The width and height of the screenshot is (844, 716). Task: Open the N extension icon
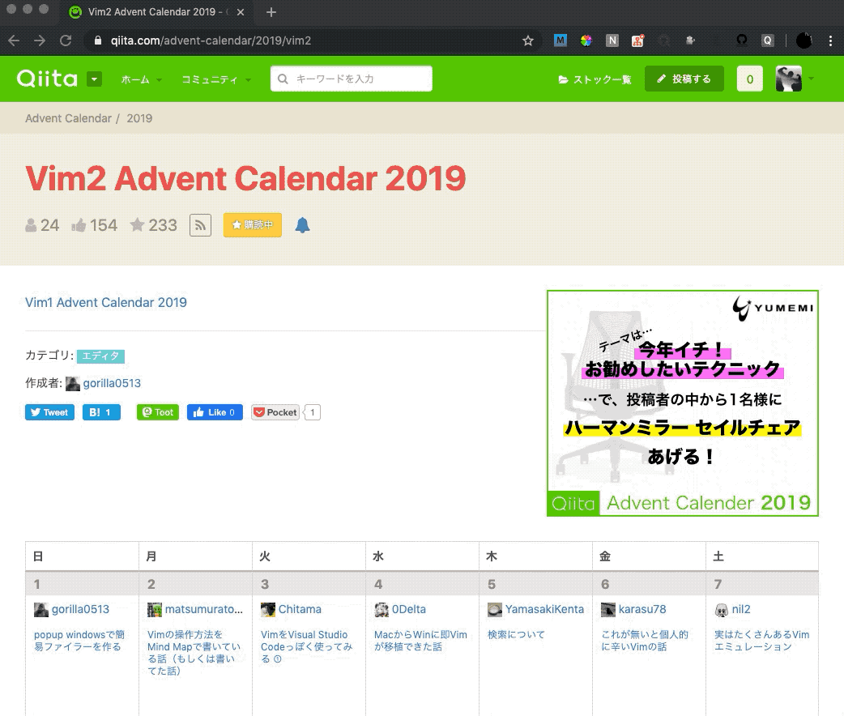[612, 40]
